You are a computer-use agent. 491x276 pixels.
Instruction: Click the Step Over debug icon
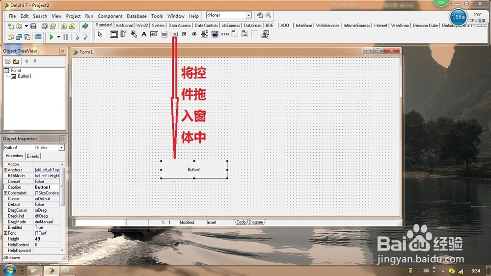[x=85, y=37]
